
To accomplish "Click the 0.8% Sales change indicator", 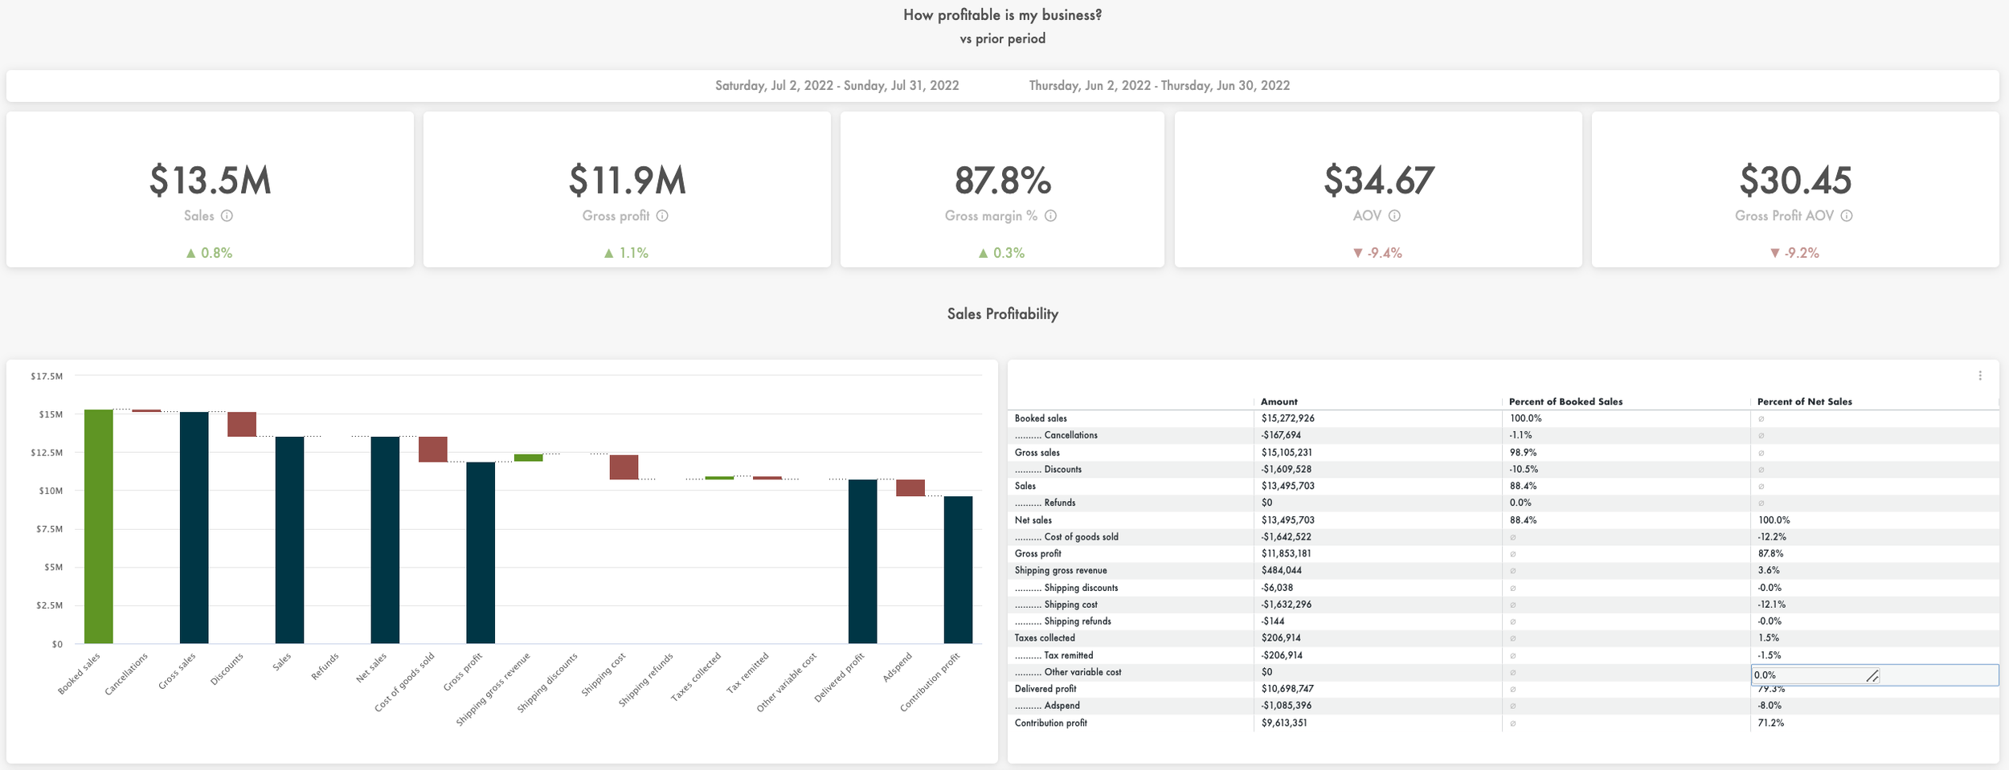I will [x=209, y=252].
